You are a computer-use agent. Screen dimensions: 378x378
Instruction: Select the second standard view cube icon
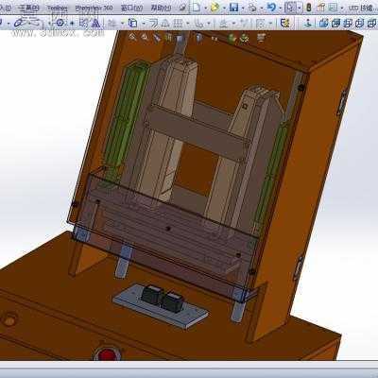(x=336, y=23)
